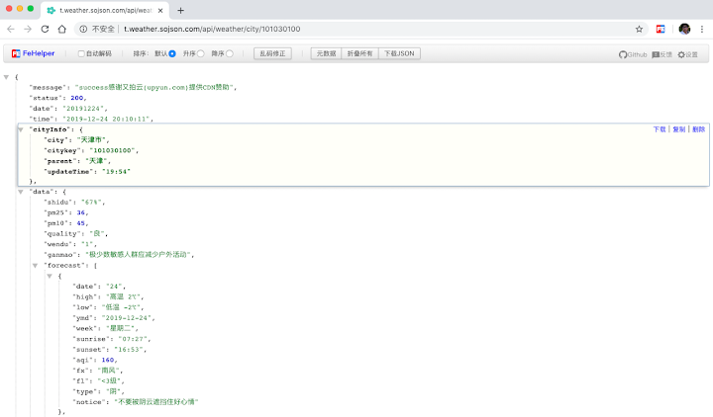The height and width of the screenshot is (417, 713).
Task: Click the status value 200
Action: (77, 98)
